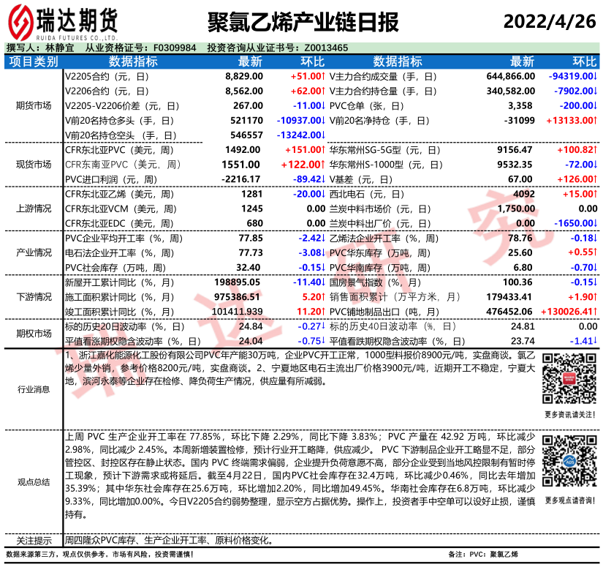
Task: Select the 现货市场 category label
Action: pos(34,164)
